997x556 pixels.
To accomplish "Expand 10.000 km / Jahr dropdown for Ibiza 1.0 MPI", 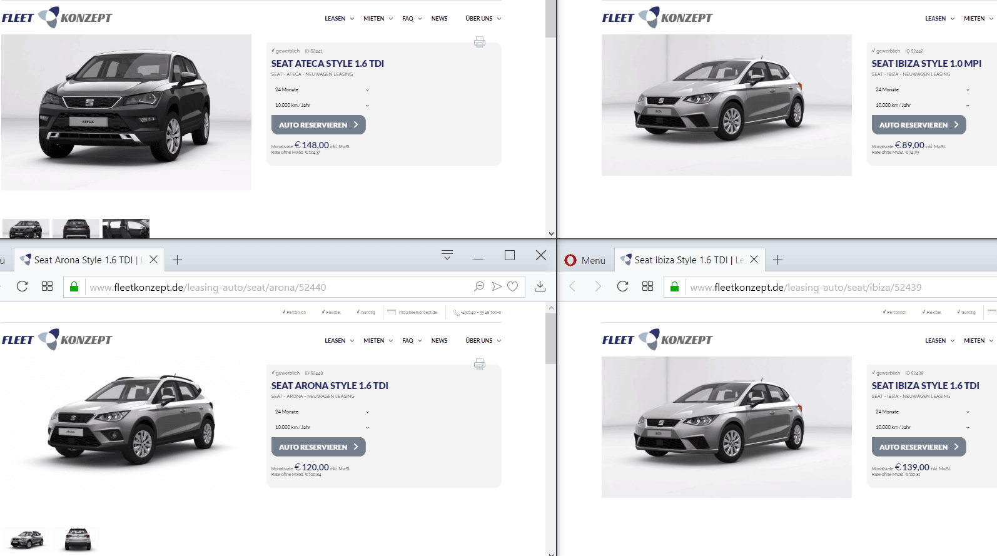I will [922, 105].
